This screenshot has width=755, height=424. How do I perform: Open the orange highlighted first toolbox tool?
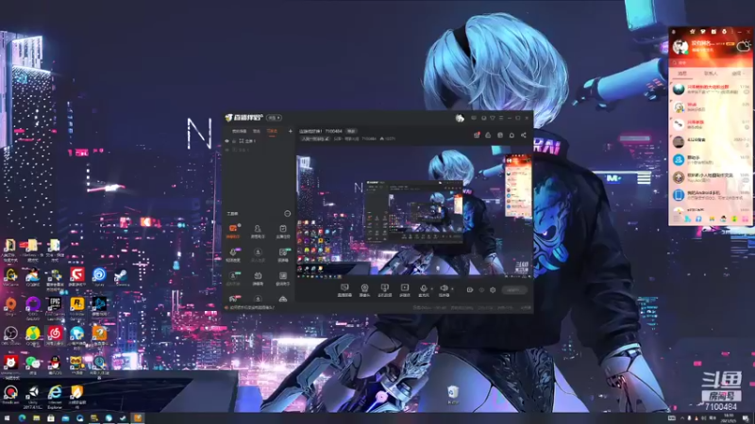coord(233,231)
